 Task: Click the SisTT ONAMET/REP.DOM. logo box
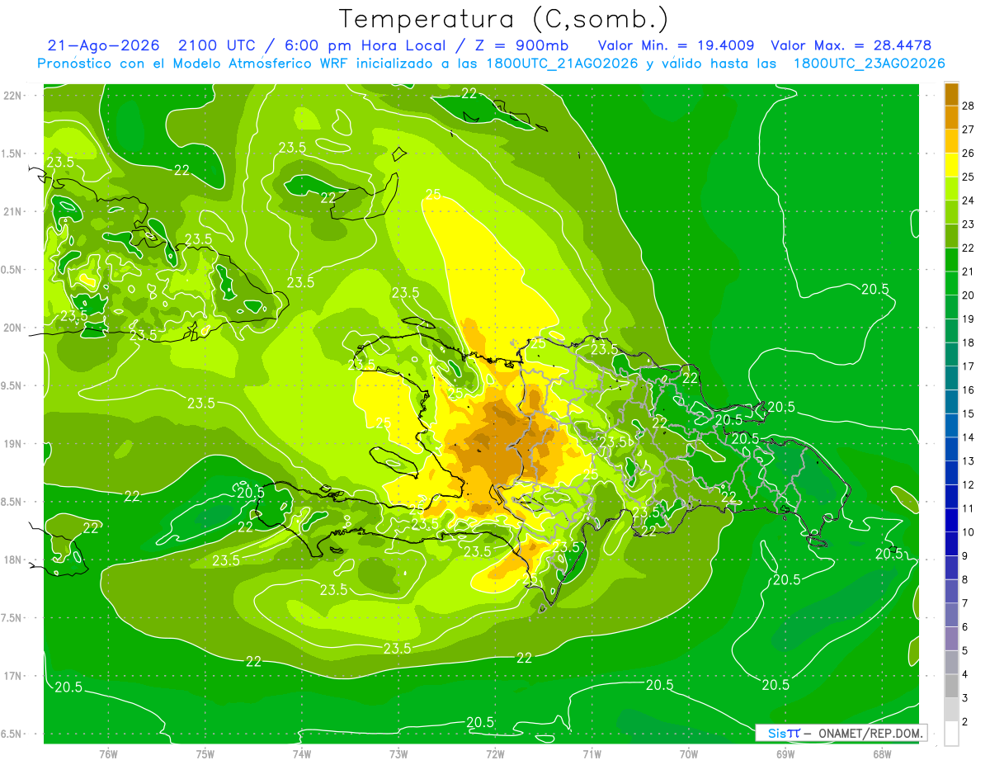(x=841, y=733)
